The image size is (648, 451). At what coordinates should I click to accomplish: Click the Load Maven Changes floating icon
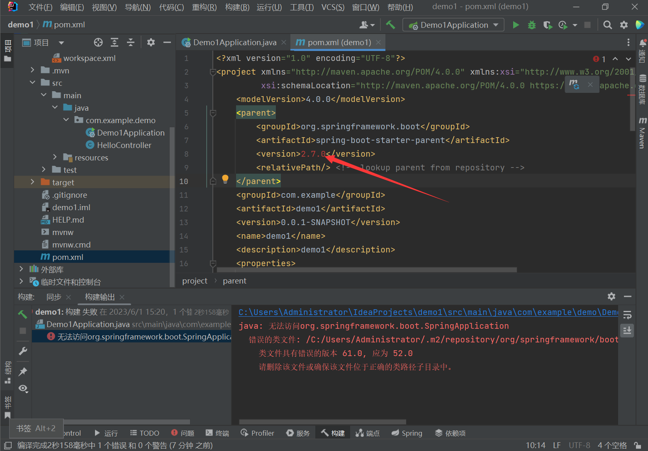574,85
